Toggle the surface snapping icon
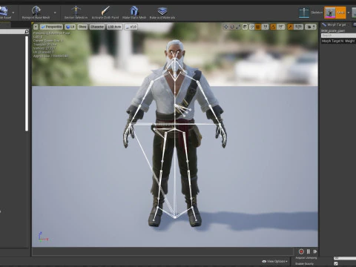This screenshot has width=356, height=267. click(x=252, y=27)
